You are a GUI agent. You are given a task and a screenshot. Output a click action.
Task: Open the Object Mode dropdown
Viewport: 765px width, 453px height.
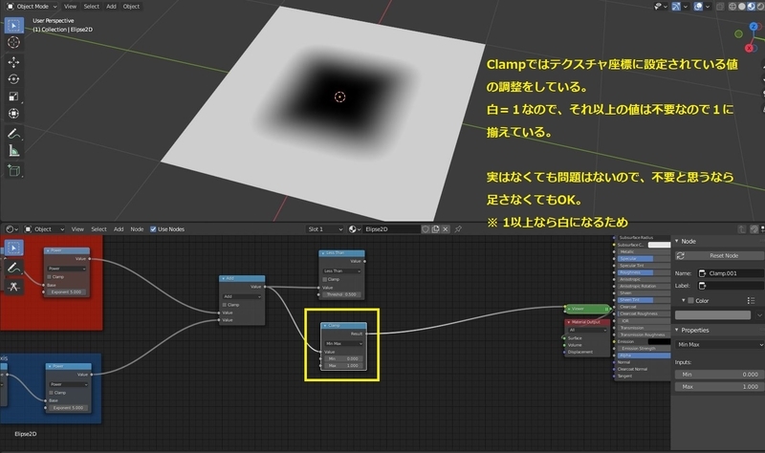coord(33,7)
